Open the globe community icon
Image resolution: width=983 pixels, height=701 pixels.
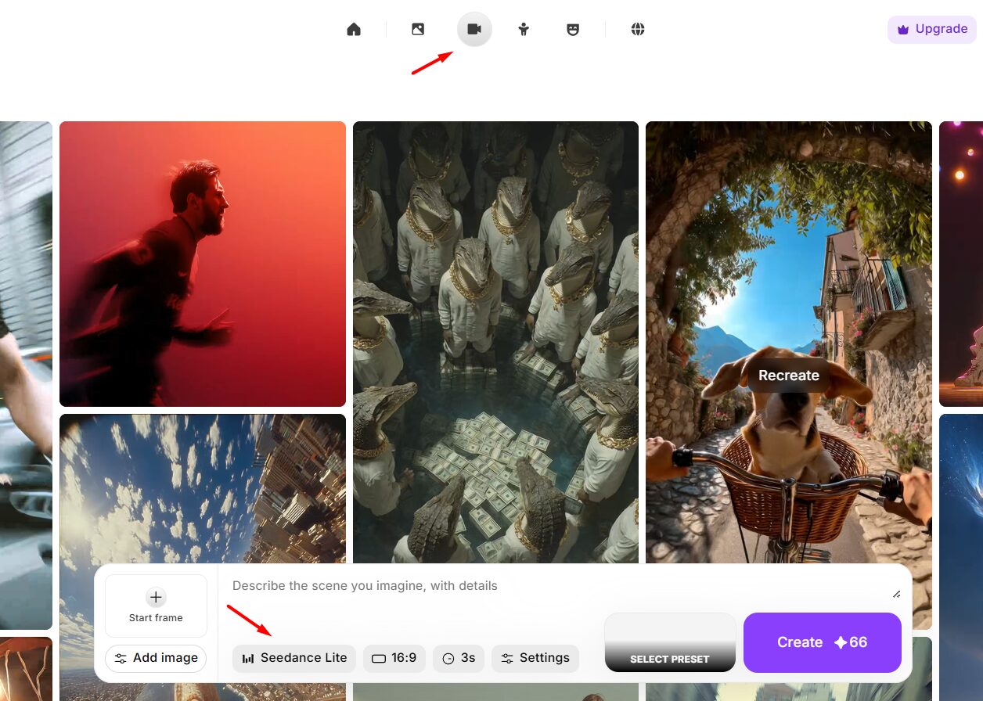coord(638,30)
